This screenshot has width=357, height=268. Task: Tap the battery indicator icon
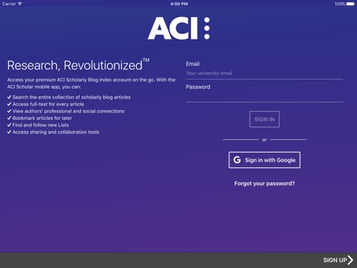(x=350, y=4)
